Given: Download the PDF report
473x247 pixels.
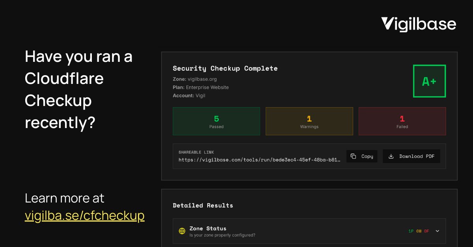Looking at the screenshot, I should click(x=411, y=156).
